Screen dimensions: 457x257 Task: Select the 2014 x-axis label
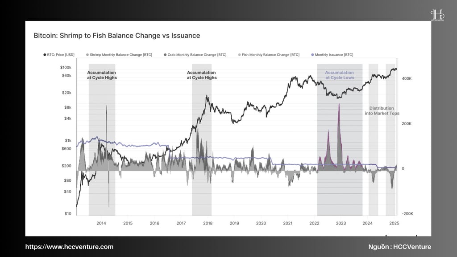click(101, 223)
